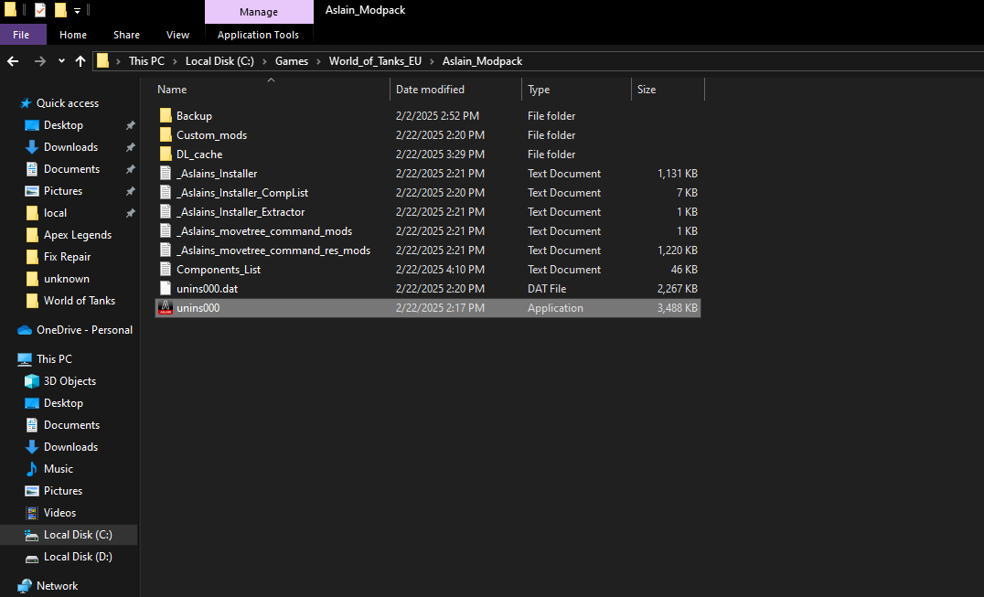Open the Backup folder icon
The height and width of the screenshot is (597, 984).
pyautogui.click(x=166, y=116)
